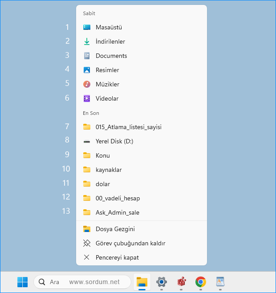Open the document editor taskbar icon

coord(220,282)
